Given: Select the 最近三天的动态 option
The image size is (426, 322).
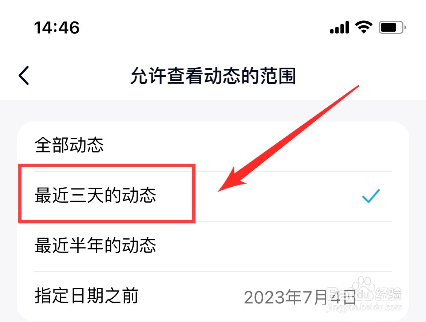Looking at the screenshot, I should (213, 196).
